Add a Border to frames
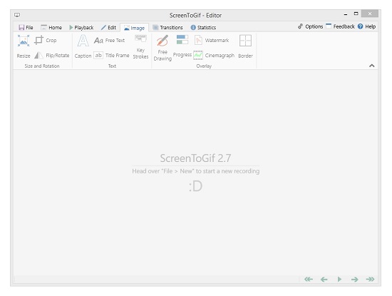392x296 pixels. (x=245, y=46)
